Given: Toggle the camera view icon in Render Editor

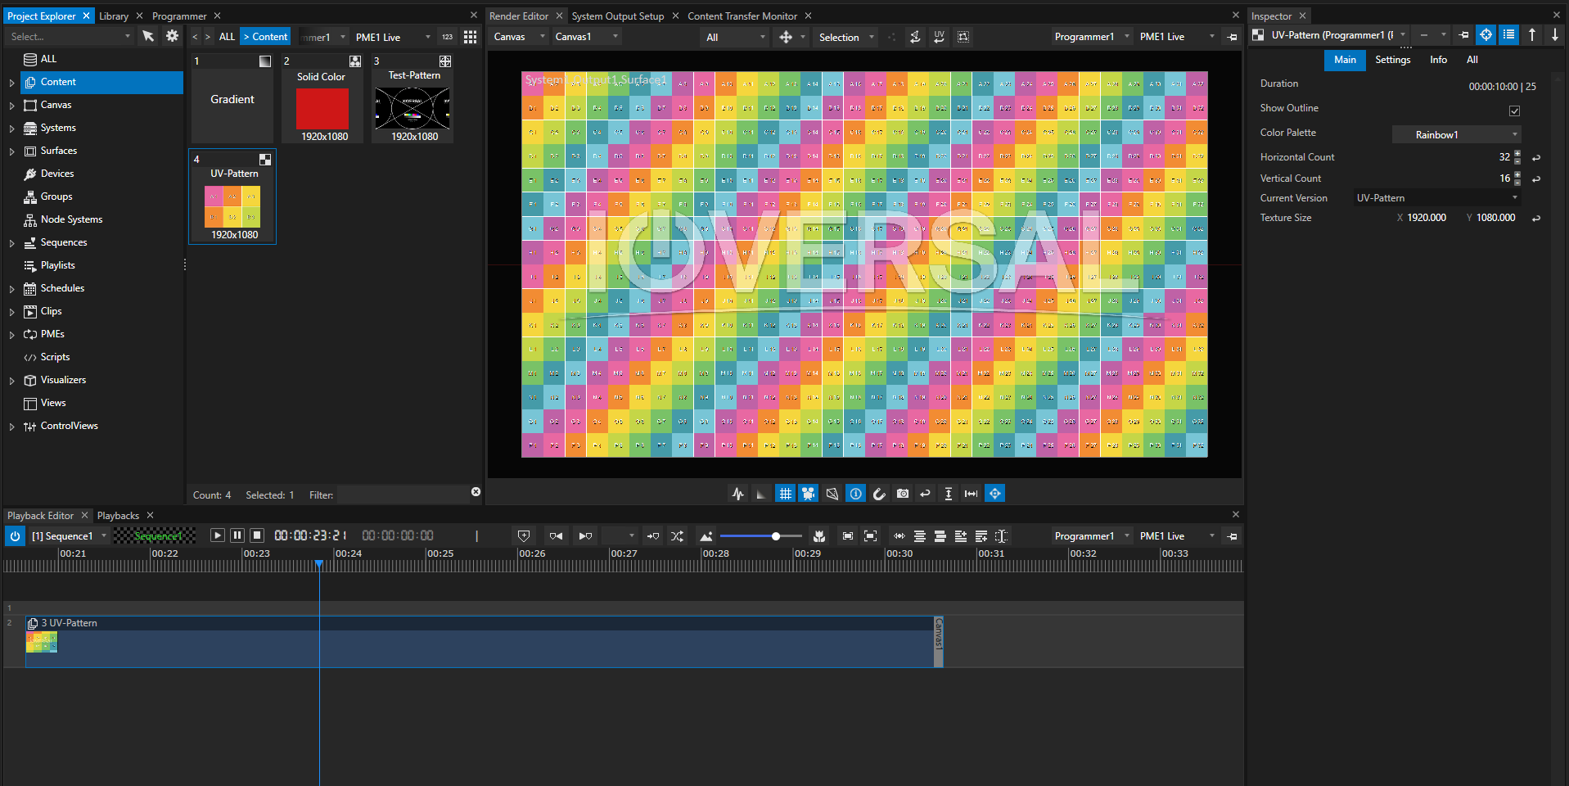Looking at the screenshot, I should (x=809, y=494).
